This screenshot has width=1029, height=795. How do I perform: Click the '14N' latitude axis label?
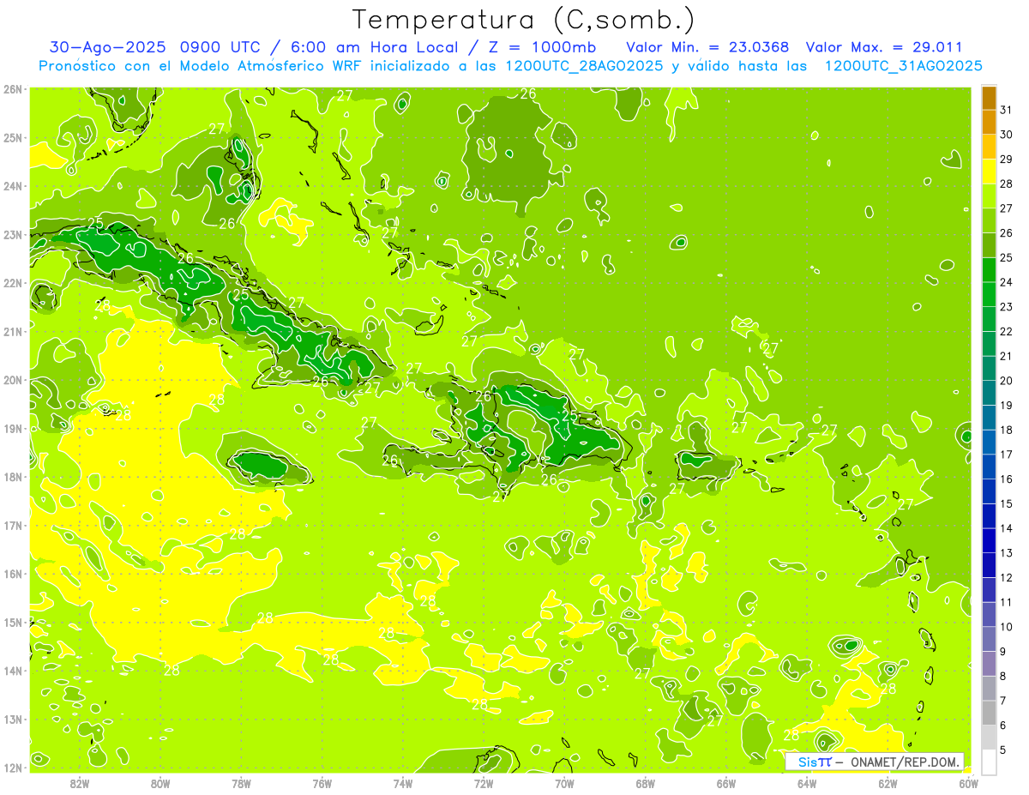[x=13, y=671]
